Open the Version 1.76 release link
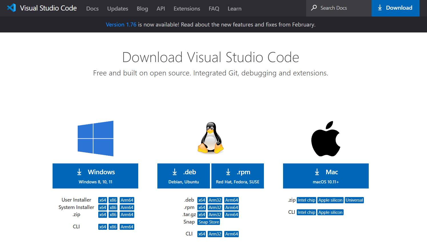The height and width of the screenshot is (248, 427). pyautogui.click(x=121, y=24)
